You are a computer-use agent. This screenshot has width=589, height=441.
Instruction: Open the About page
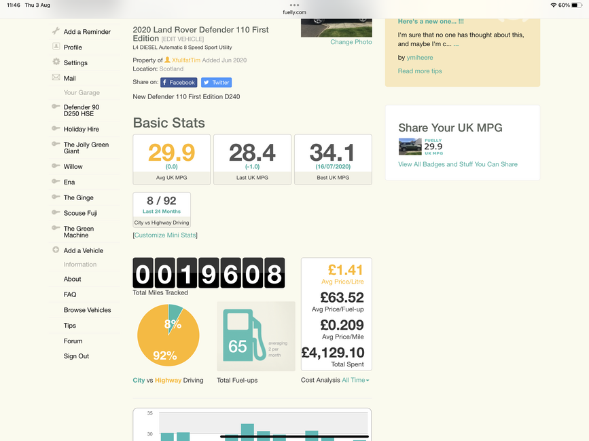(x=72, y=279)
